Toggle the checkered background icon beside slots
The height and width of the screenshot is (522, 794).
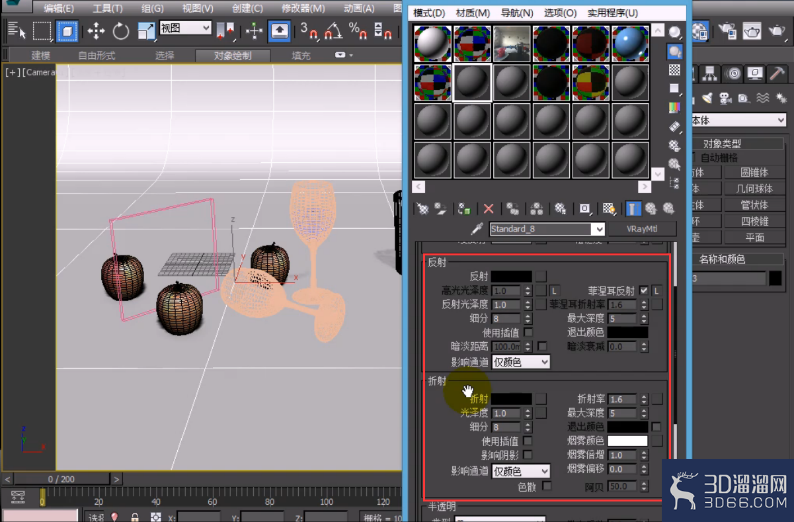point(674,69)
